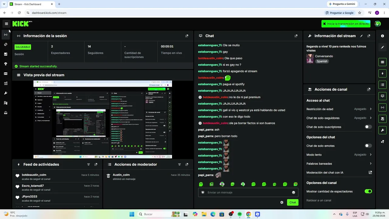Screen dimensions: 389x219
Task: Expand Restricción de edad options
Action: click(370, 109)
